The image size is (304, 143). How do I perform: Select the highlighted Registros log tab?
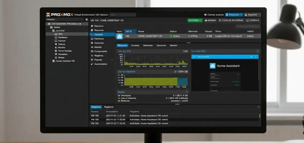pos(96,107)
